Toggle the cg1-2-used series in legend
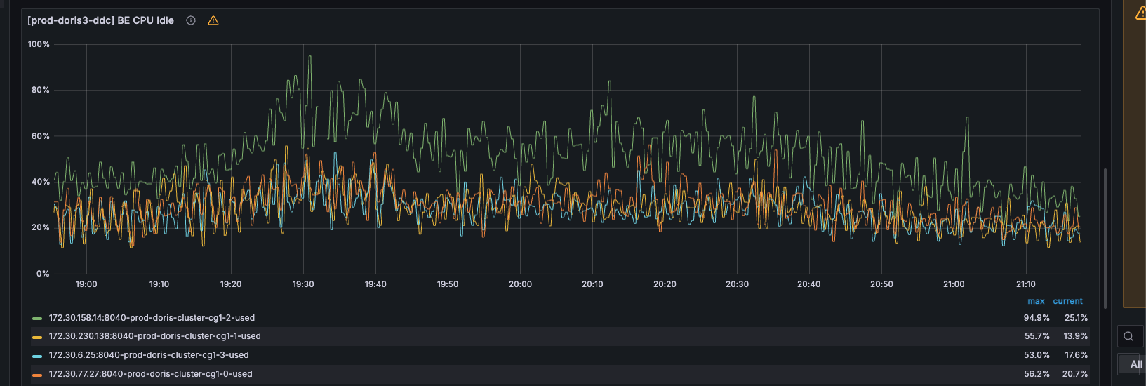The height and width of the screenshot is (386, 1146). (x=152, y=318)
